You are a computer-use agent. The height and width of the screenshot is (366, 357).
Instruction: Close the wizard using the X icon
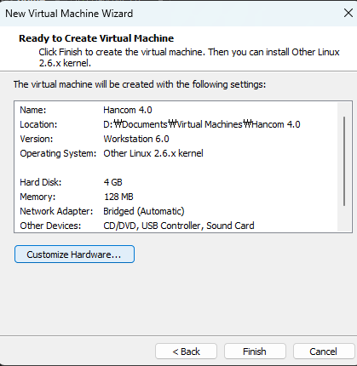coord(348,13)
